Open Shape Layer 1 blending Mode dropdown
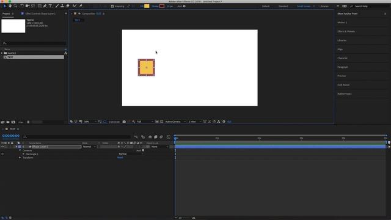 89,147
